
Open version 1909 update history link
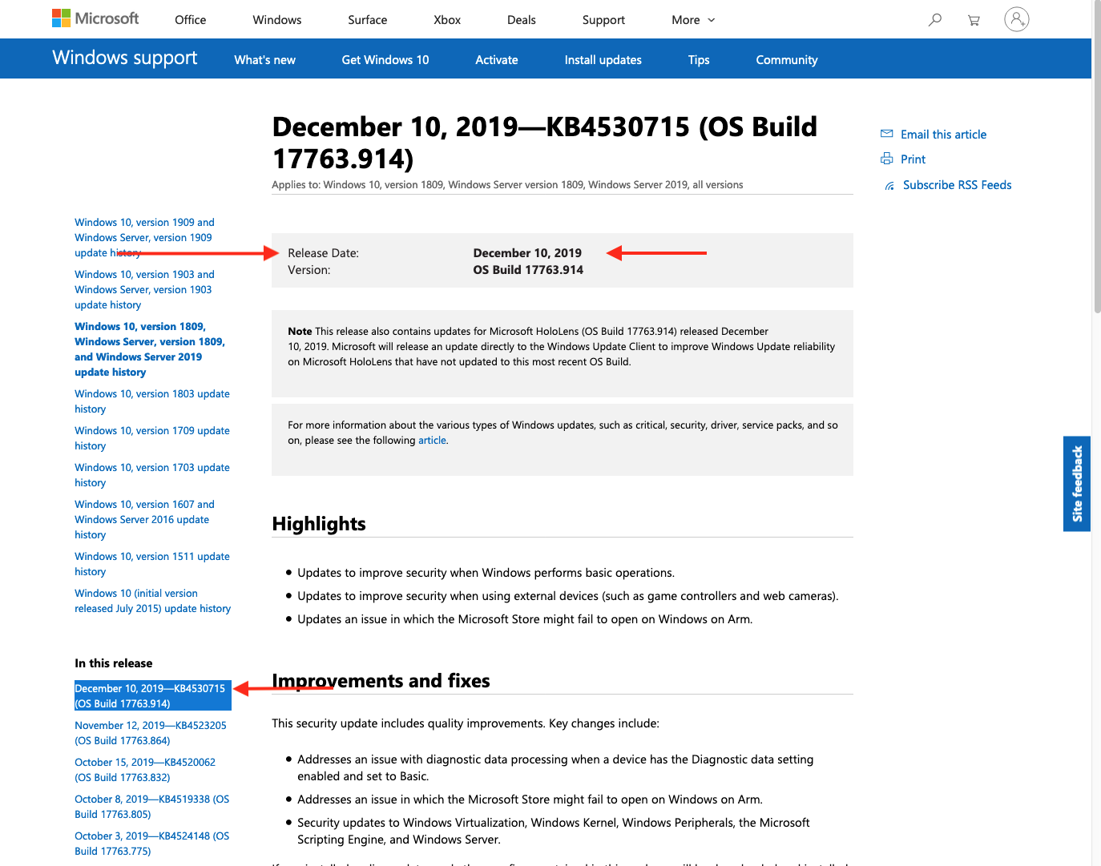pos(145,238)
